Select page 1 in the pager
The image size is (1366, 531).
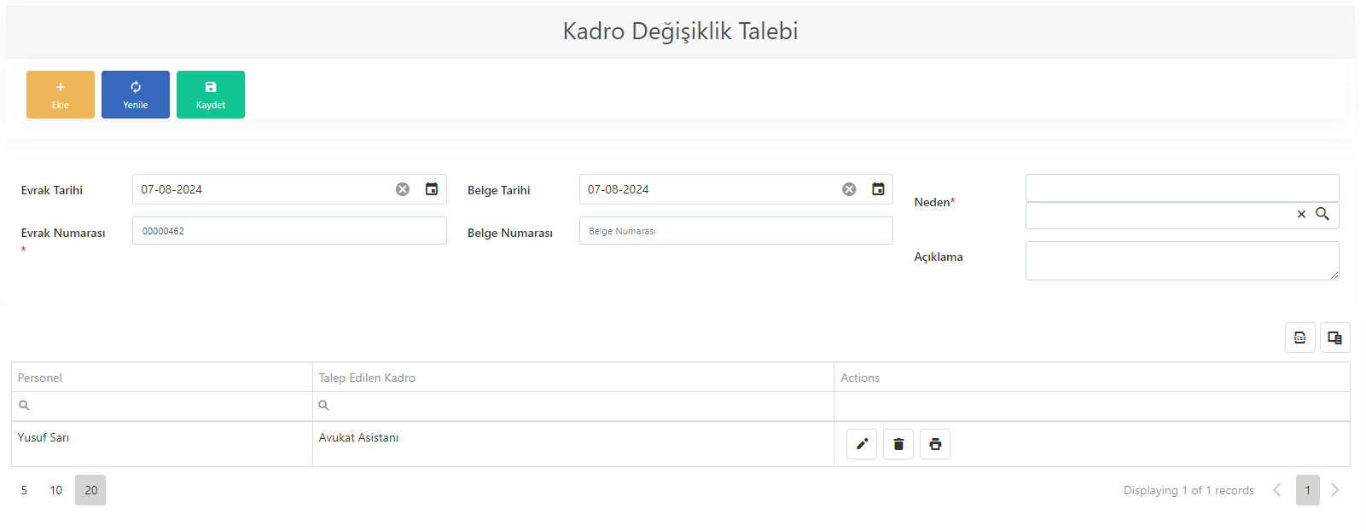[x=1307, y=490]
